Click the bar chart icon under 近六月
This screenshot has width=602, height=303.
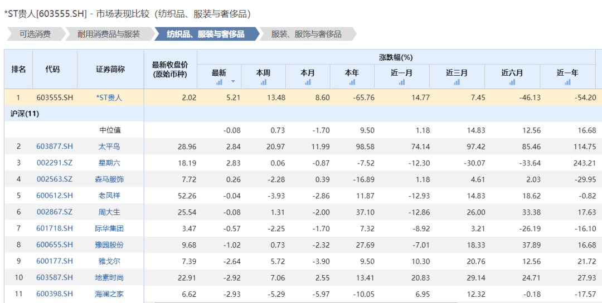(x=512, y=82)
